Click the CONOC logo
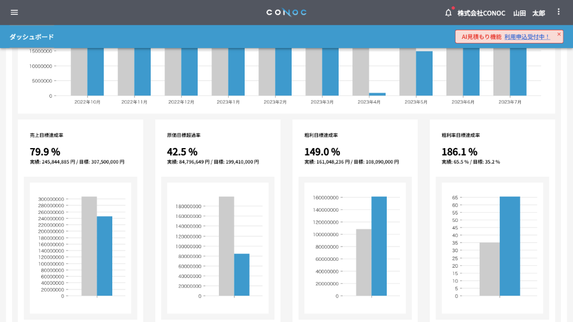The width and height of the screenshot is (573, 322). pos(286,13)
